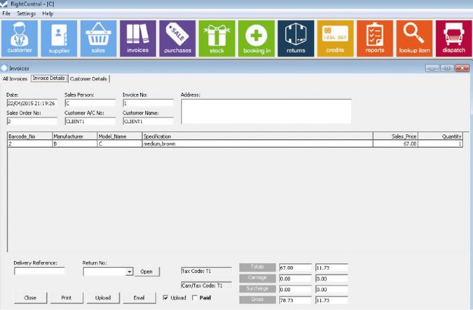473x310 pixels.
Task: Click the Customer Name field
Action: pos(148,121)
